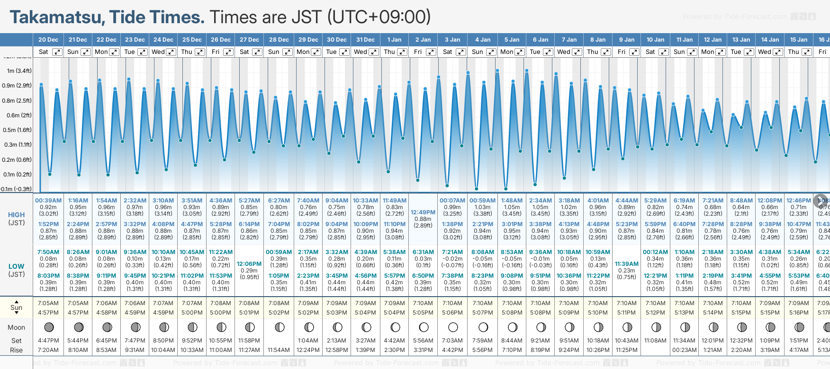Expand the Saturday 20 Dec day view

click(x=57, y=52)
